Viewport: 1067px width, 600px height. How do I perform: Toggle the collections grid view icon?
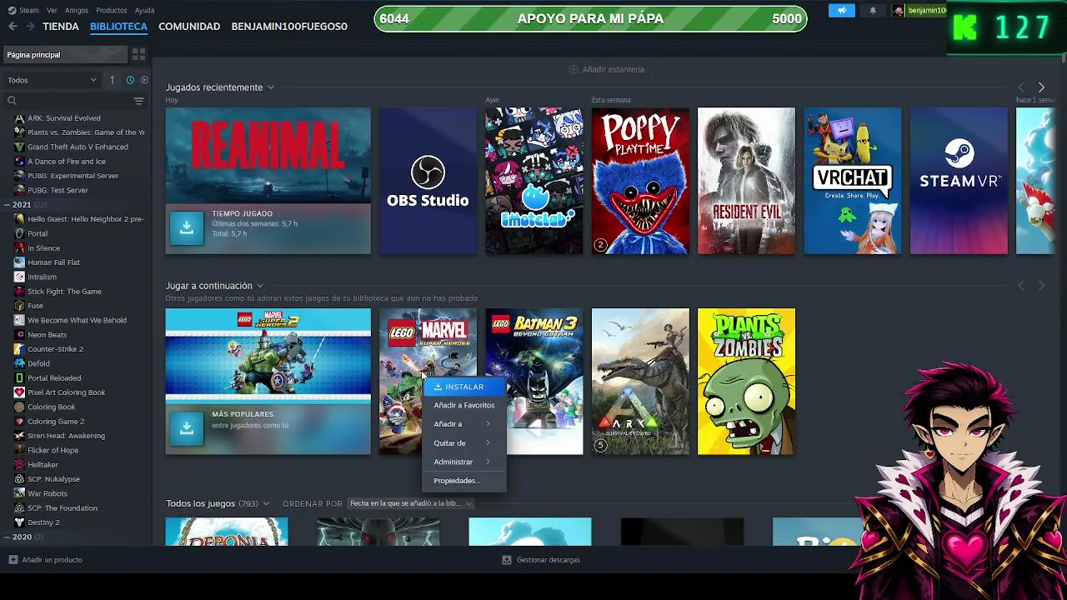coord(138,55)
